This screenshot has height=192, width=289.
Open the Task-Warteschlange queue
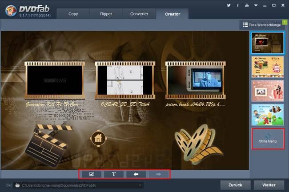point(262,25)
